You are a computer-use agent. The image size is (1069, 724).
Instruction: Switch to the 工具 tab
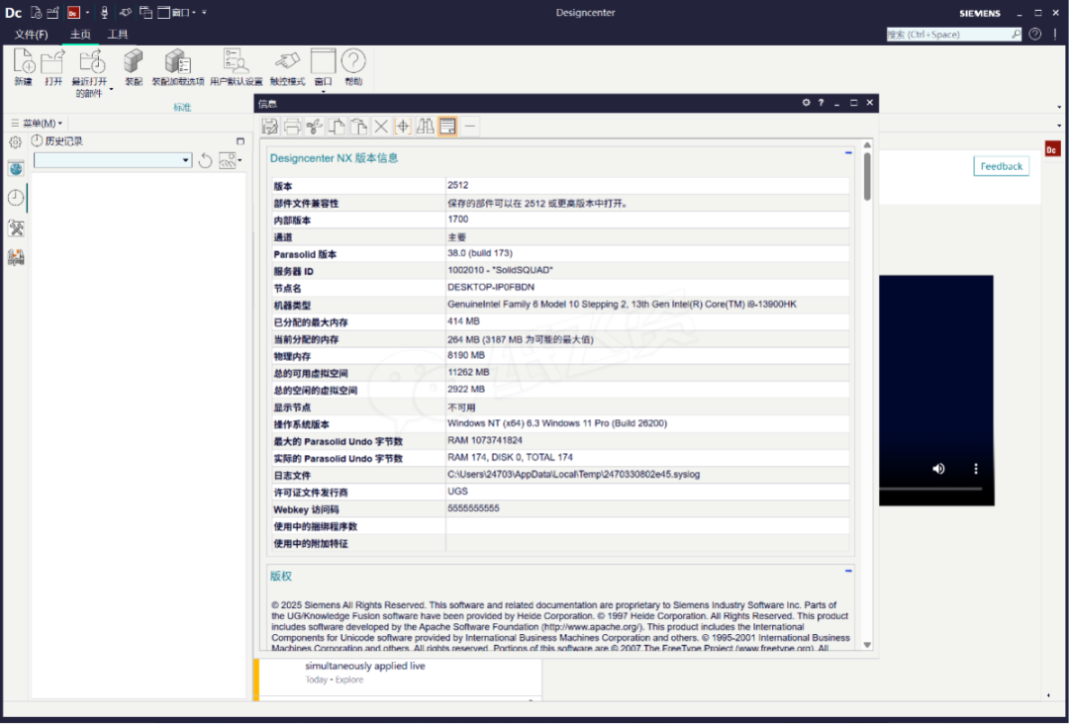click(x=118, y=35)
